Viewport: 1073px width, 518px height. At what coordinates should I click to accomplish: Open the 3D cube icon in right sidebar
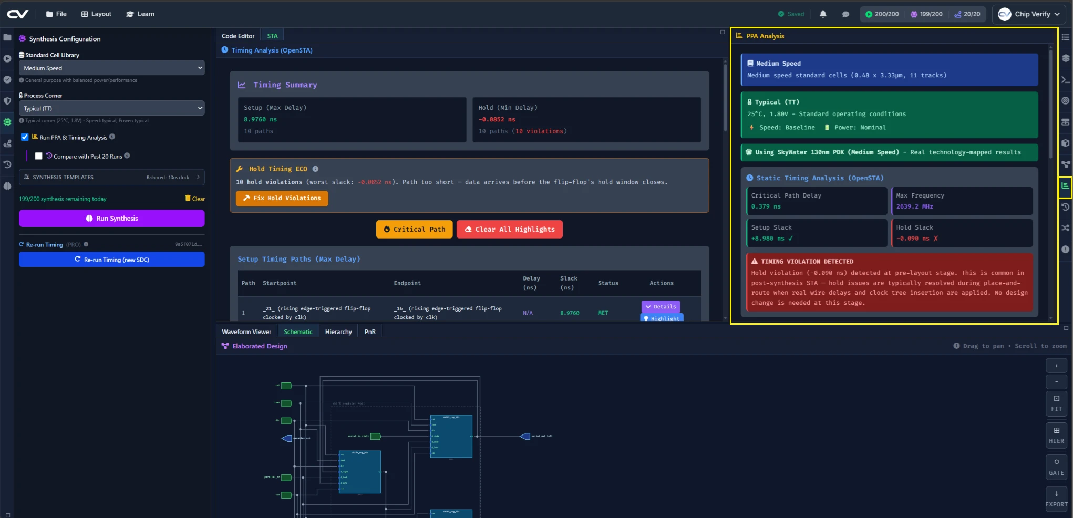point(1065,143)
